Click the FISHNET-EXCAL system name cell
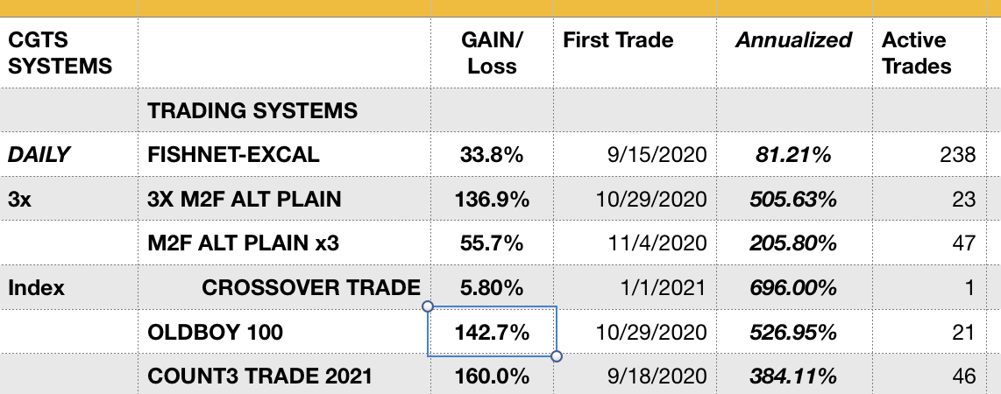Viewport: 1001px width, 394px height. (x=234, y=155)
